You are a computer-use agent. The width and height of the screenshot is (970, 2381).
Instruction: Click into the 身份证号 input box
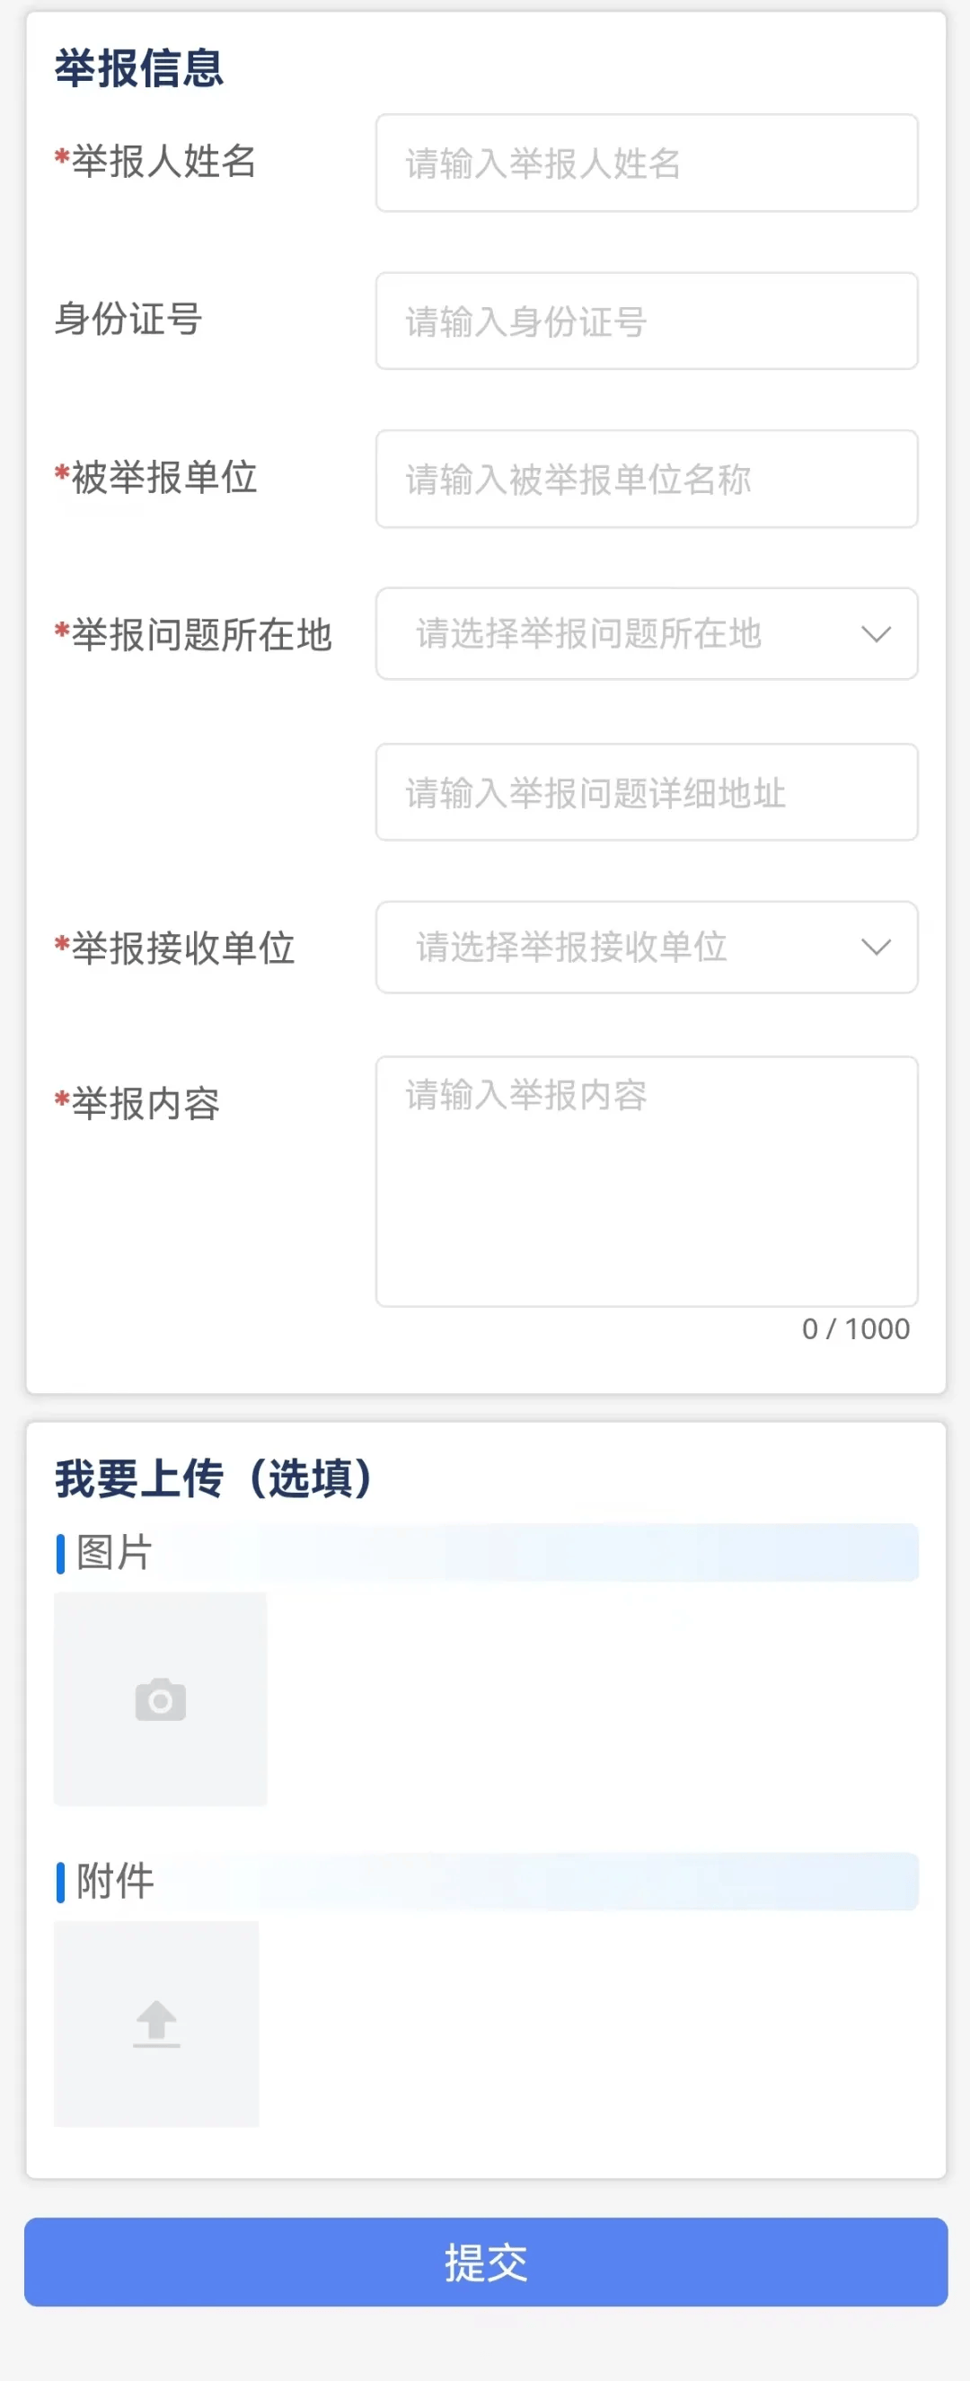click(646, 322)
